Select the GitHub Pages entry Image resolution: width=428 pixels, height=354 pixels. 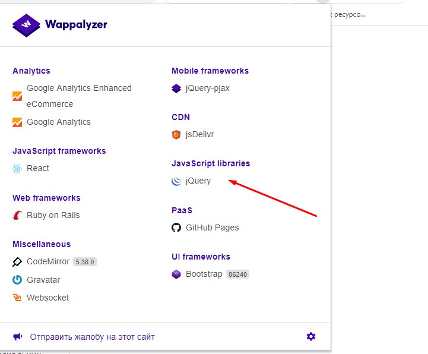(x=213, y=227)
